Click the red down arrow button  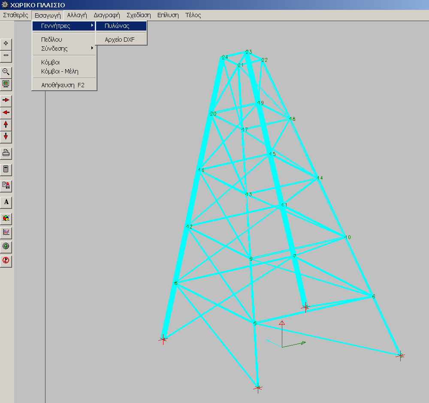click(x=6, y=137)
